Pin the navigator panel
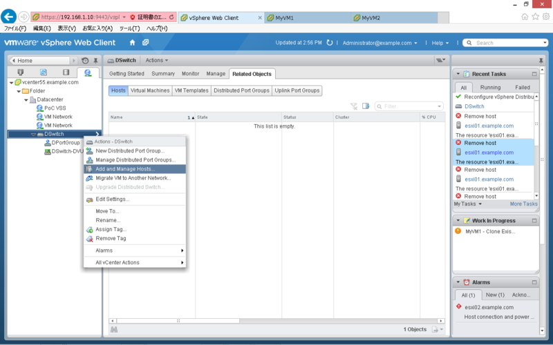Screen dimensions: 553x345 [x=95, y=61]
